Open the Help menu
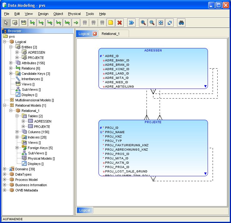 [102, 14]
